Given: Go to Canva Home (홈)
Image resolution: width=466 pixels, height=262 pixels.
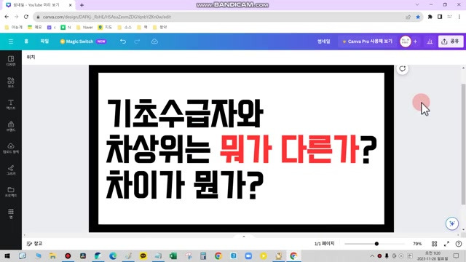Looking at the screenshot, I should click(x=26, y=41).
